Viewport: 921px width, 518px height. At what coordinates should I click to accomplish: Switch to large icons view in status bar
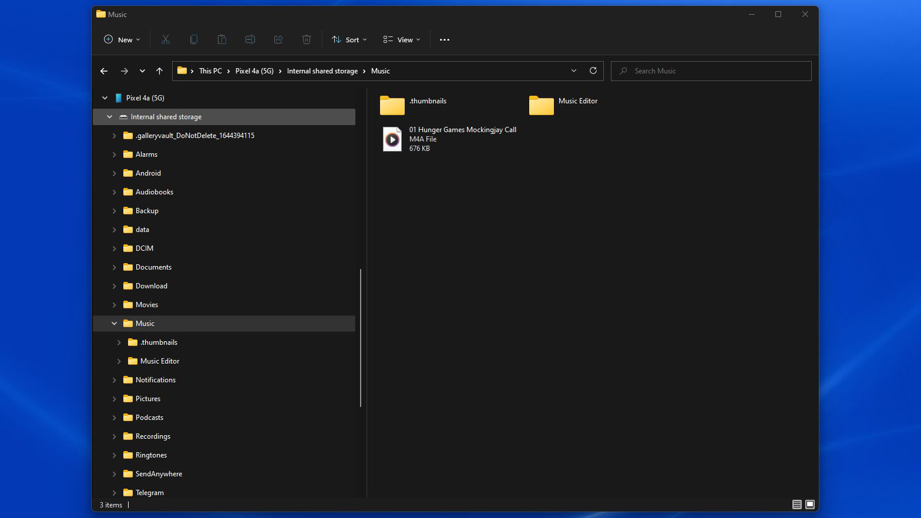[x=810, y=504]
